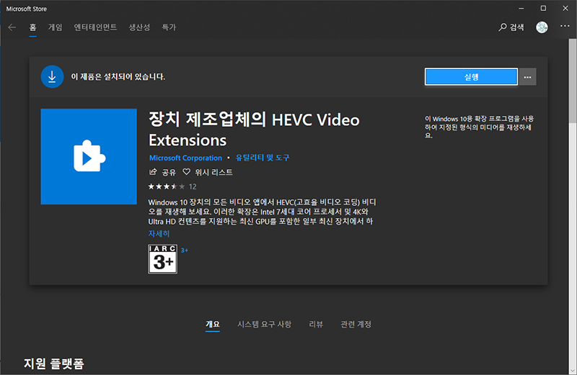Switch to 시스템 요구 사항 tab
Image resolution: width=577 pixels, height=375 pixels.
point(264,324)
